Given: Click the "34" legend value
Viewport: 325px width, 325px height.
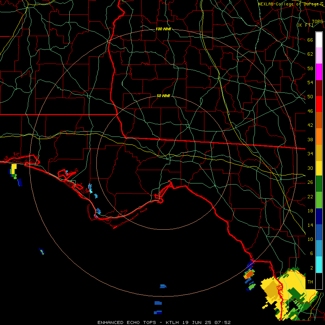Looking at the screenshot, I should point(310,154).
